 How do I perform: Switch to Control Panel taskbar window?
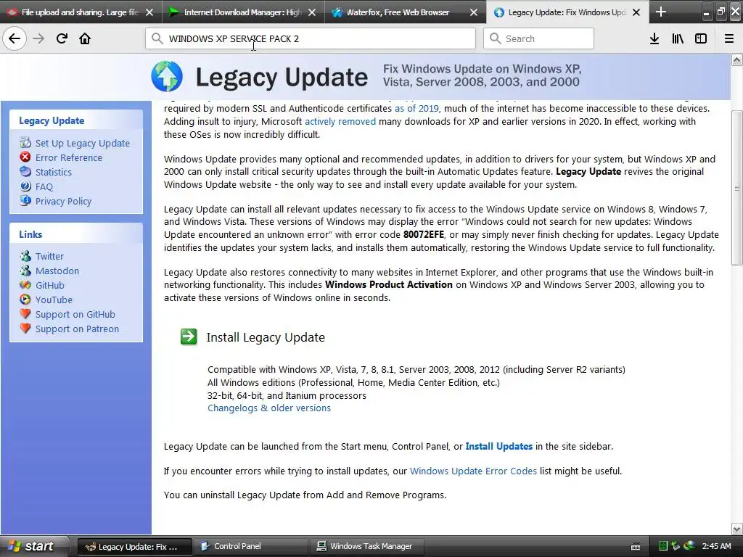251,546
